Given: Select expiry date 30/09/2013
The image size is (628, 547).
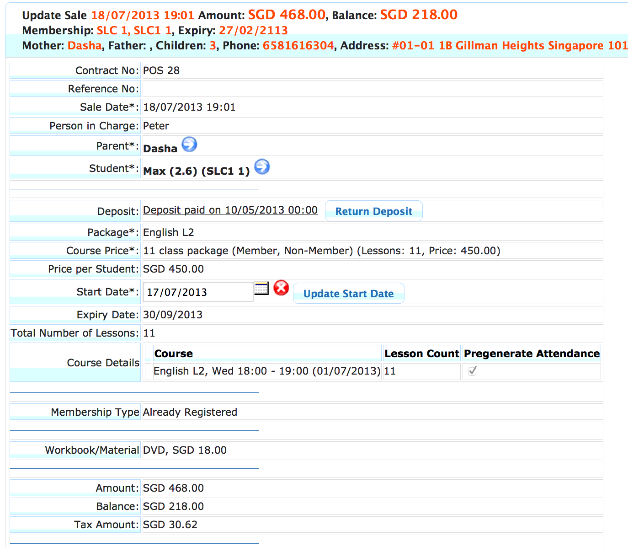Looking at the screenshot, I should point(173,315).
